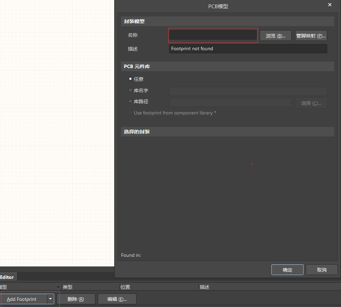Sort by the 类型 column header
The image size is (341, 307).
pyautogui.click(x=90, y=287)
